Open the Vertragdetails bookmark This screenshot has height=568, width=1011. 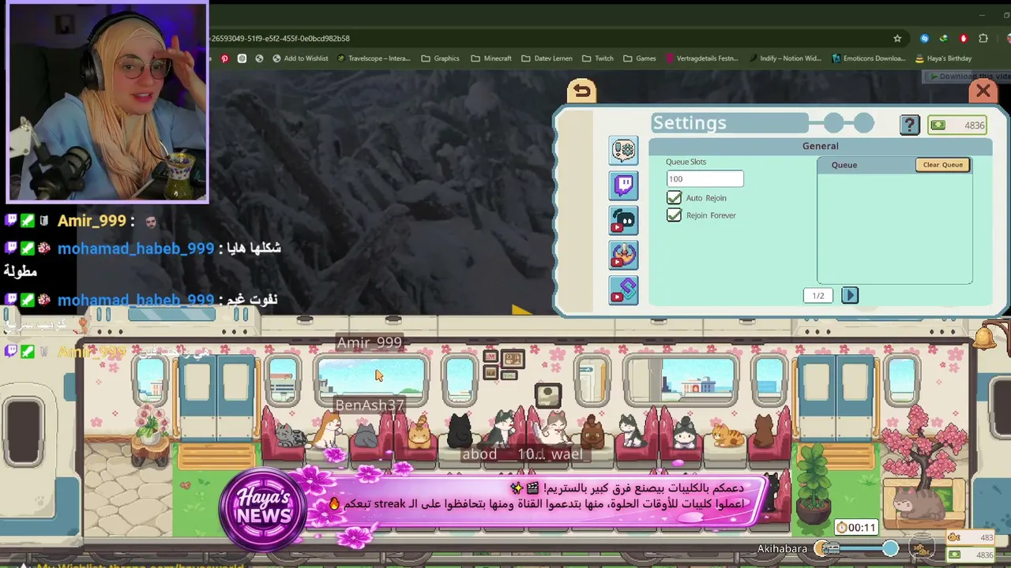coord(702,58)
